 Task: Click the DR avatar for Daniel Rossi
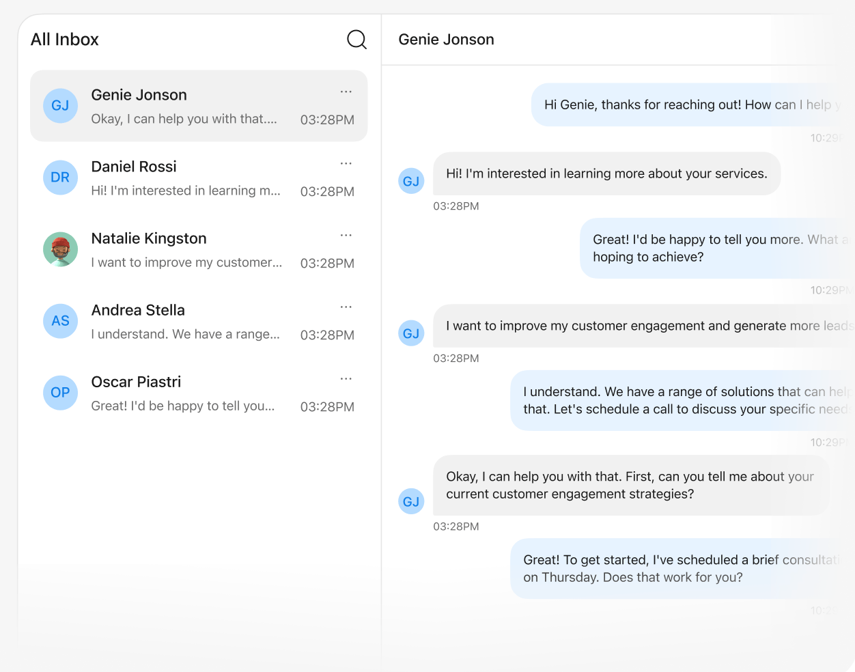tap(61, 178)
